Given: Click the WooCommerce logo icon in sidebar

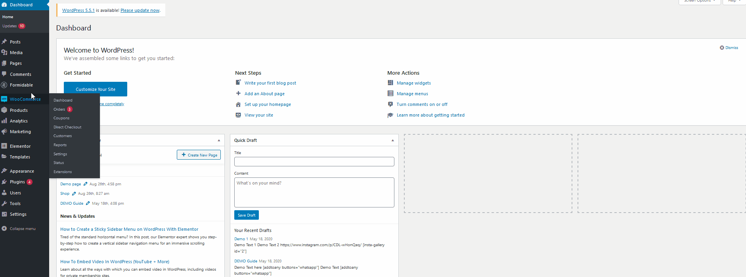Looking at the screenshot, I should (4, 99).
